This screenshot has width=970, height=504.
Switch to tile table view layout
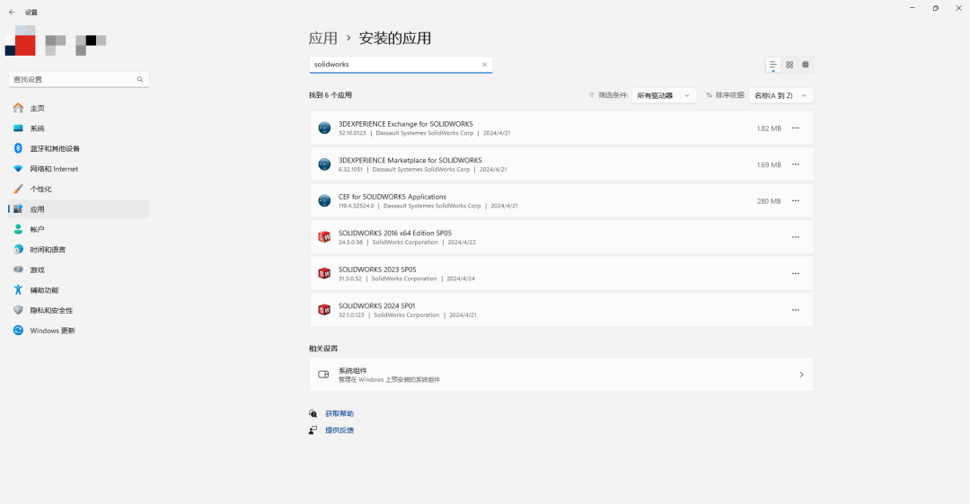[x=806, y=65]
